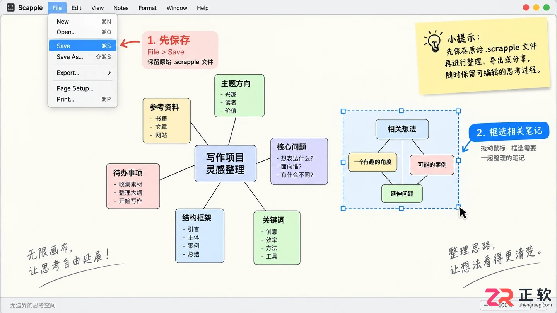Click the zoom out minus button
This screenshot has width=557, height=313.
coord(486,305)
